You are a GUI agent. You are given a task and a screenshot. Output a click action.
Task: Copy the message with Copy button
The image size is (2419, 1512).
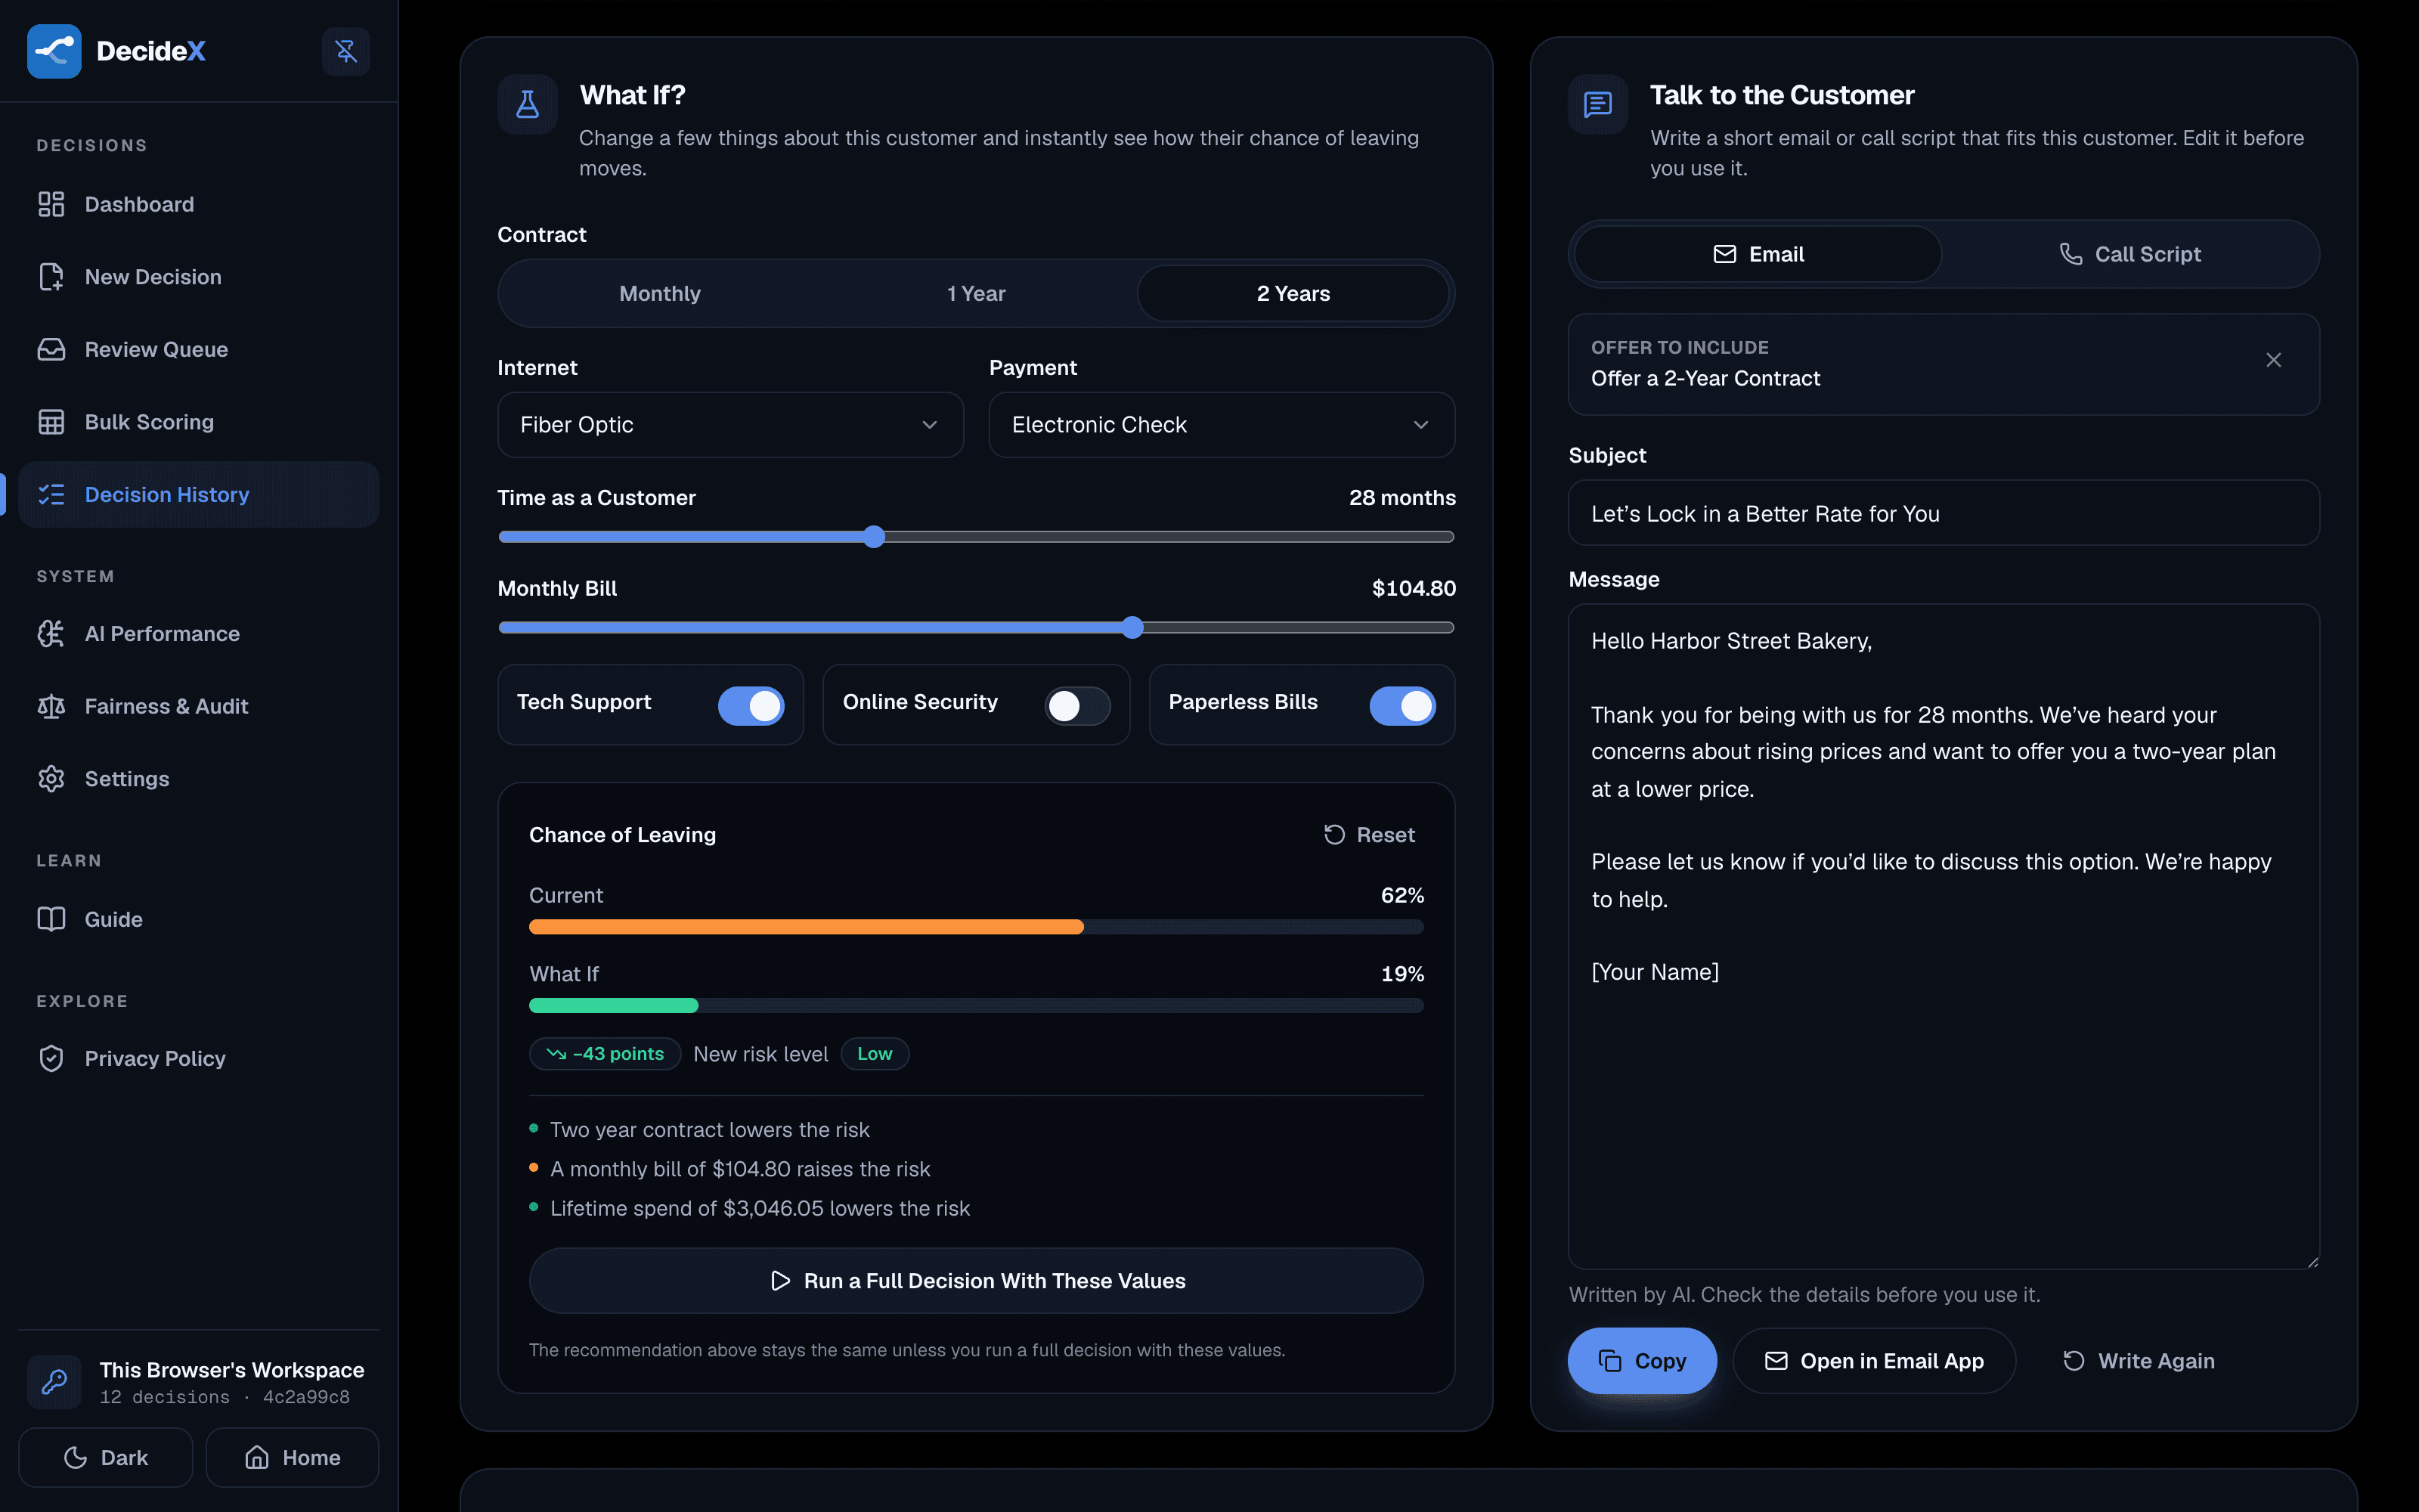coord(1641,1361)
